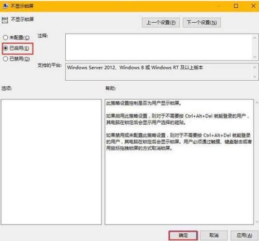Screen dimensions: 259x241
Task: Select the 未配置(C) radio button
Action: pos(6,37)
